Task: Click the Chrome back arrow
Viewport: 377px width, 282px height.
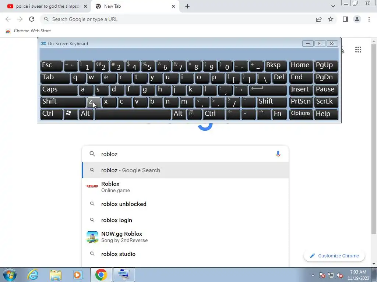Action: [x=8, y=19]
